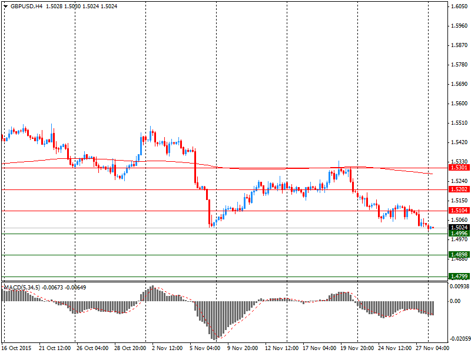
Task: Select the 1.5600 price scale value
Action: (x=459, y=104)
